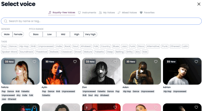The image size is (202, 111).
Task: Close the Select voice dialog
Action: pos(199,4)
